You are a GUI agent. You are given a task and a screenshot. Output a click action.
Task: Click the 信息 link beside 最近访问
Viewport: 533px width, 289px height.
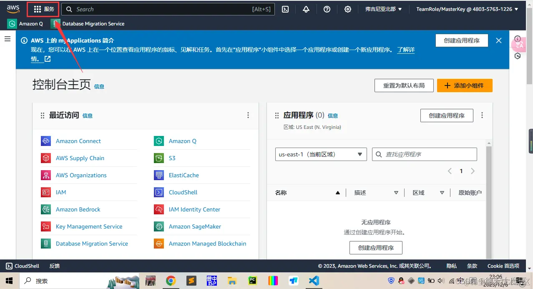coord(88,116)
